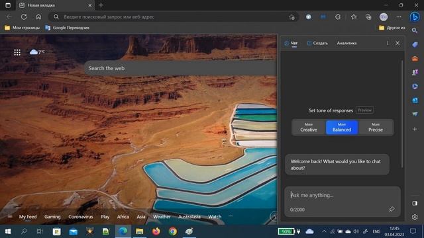Select the Watch feed category
The image size is (424, 238).
[x=215, y=217]
